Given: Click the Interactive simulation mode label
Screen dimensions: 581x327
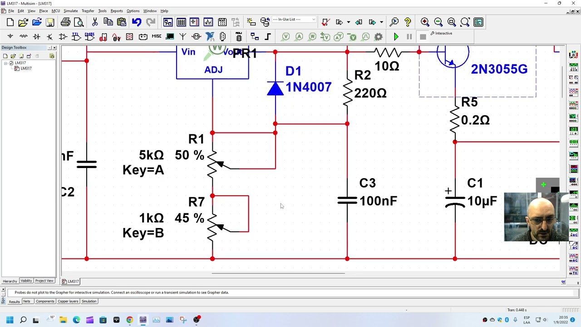Looking at the screenshot, I should 443,33.
